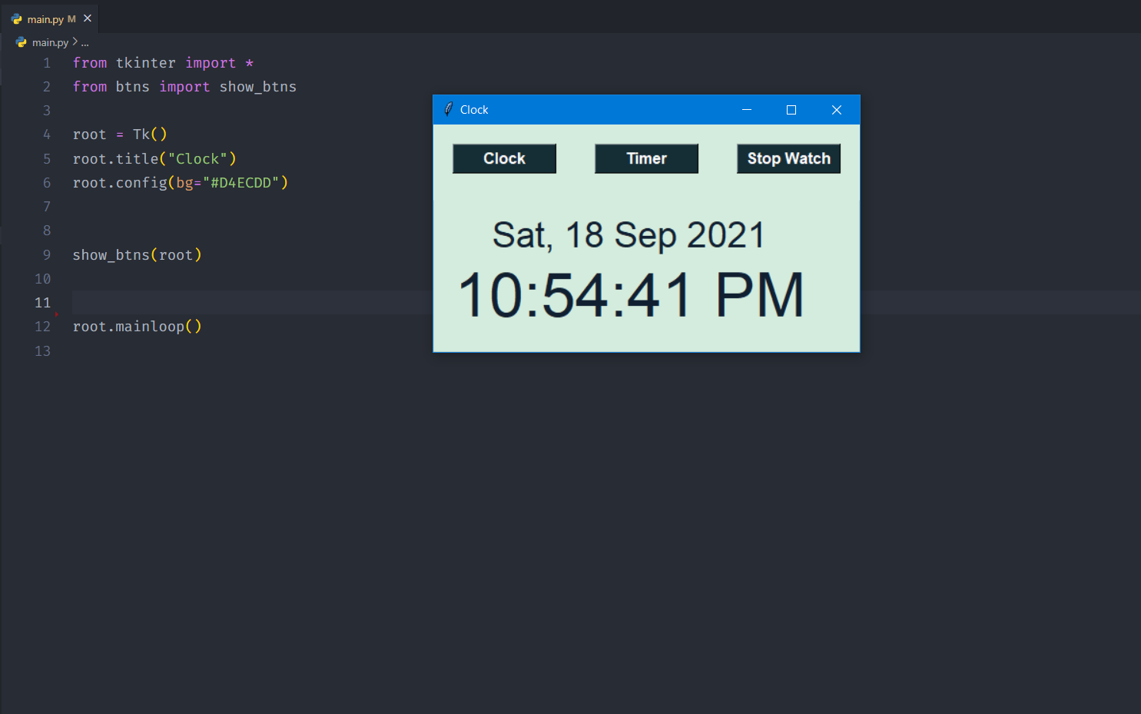Viewport: 1141px width, 714px height.
Task: Click the red error marker near line 11
Action: [x=56, y=314]
